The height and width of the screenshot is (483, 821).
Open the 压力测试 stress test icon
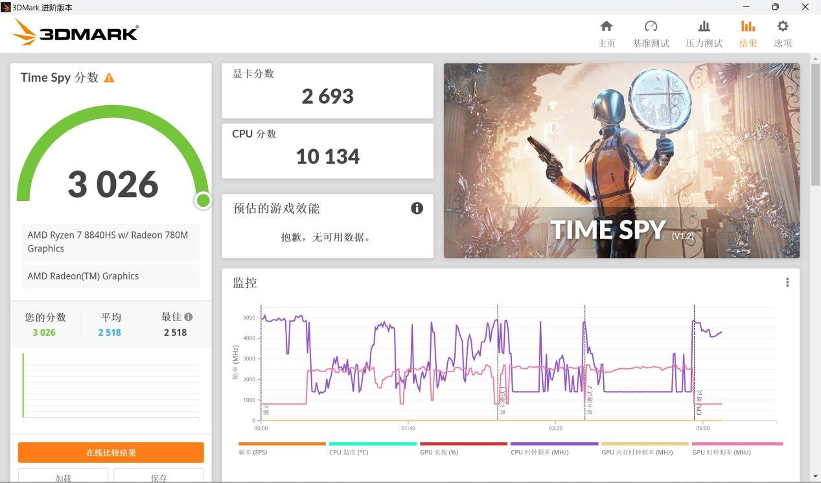704,26
